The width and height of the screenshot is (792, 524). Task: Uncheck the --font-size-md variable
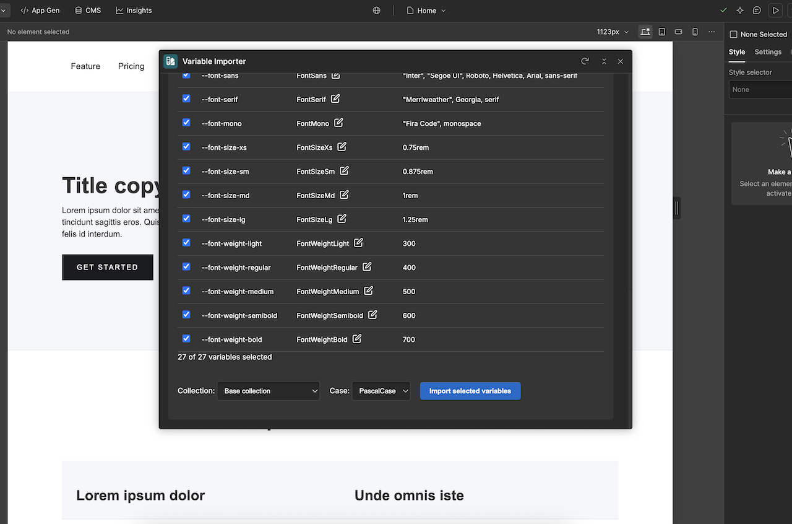186,194
